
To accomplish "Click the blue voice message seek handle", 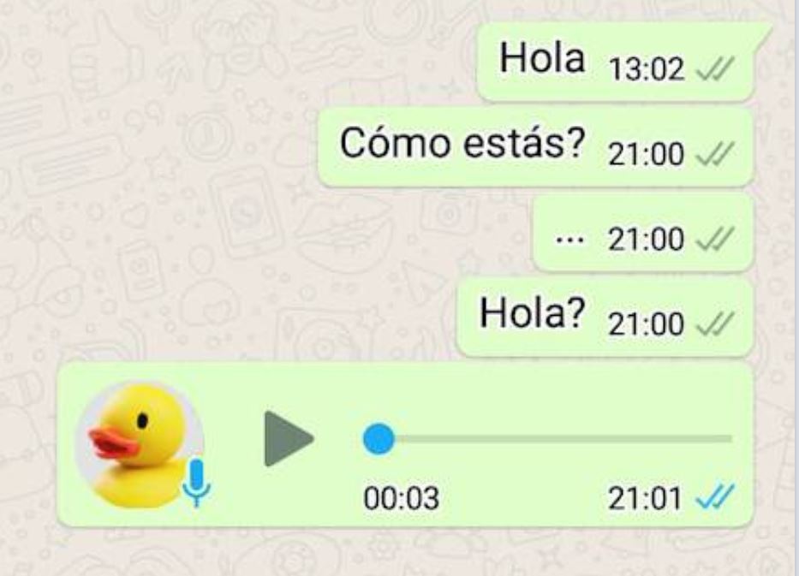I will 379,438.
